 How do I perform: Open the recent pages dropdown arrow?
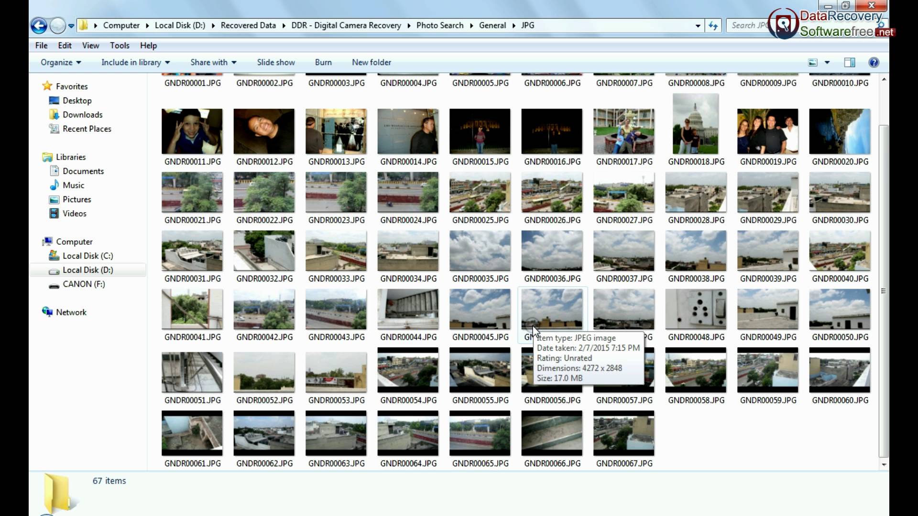click(x=71, y=26)
